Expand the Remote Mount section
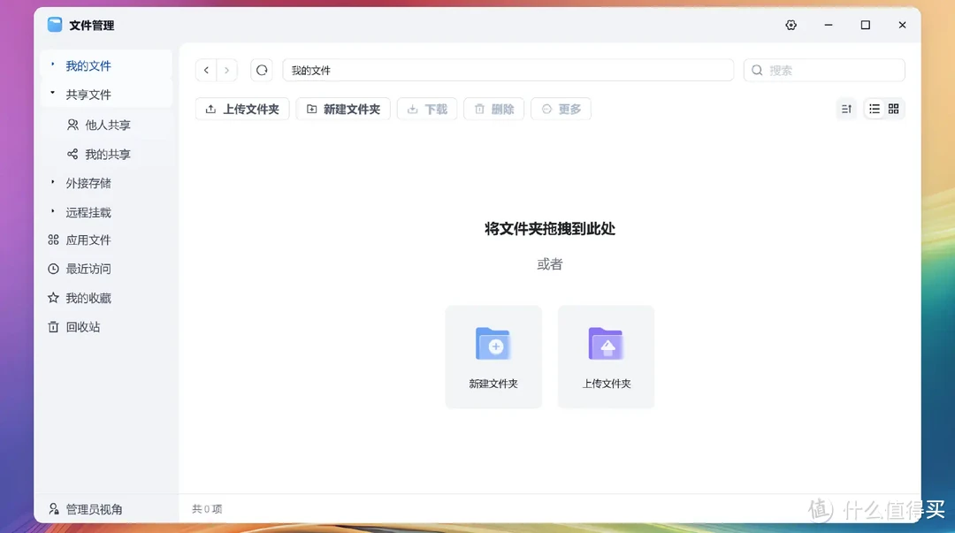Viewport: 955px width, 533px height. pyautogui.click(x=53, y=212)
